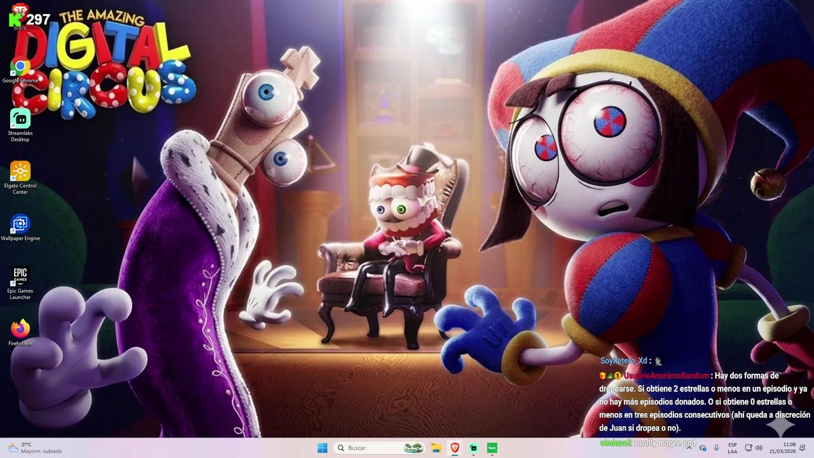Screen dimensions: 814x458
Task: Open Elgato Control Center shortcut
Action: [x=20, y=178]
